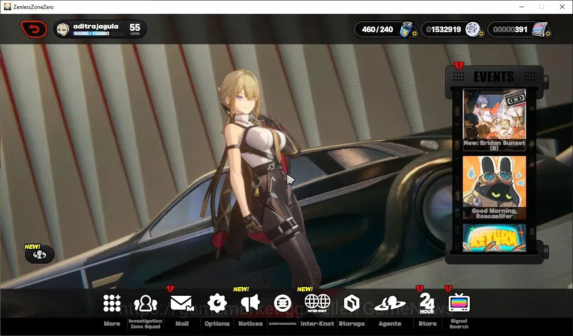This screenshot has height=336, width=573.
Task: Open the Storage hexagon icon
Action: [x=351, y=303]
